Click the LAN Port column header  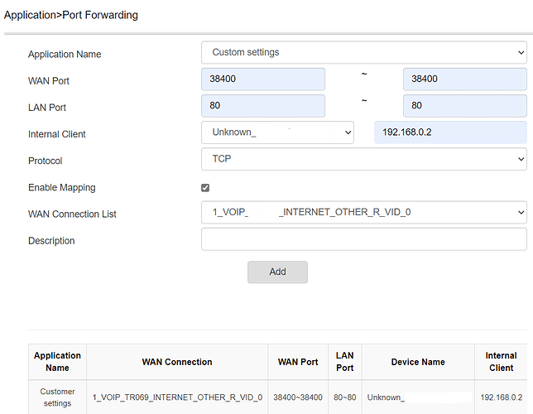click(345, 362)
